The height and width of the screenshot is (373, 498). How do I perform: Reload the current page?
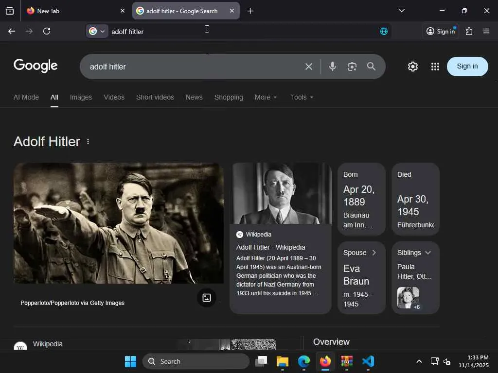pos(47,31)
